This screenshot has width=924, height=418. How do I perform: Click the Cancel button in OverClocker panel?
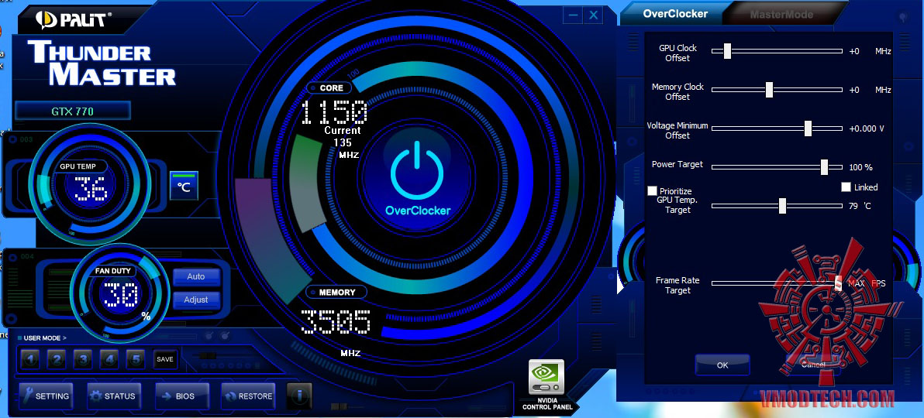813,365
